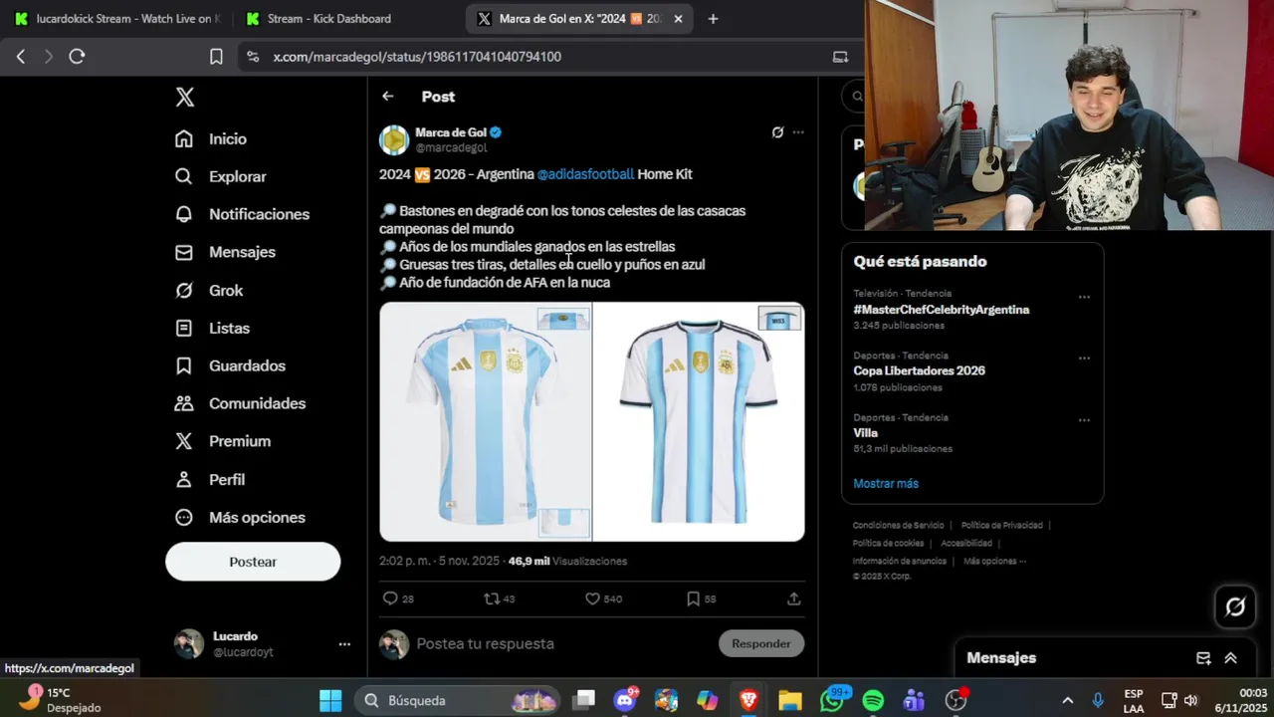
Task: Go back using Post arrow
Action: [388, 97]
